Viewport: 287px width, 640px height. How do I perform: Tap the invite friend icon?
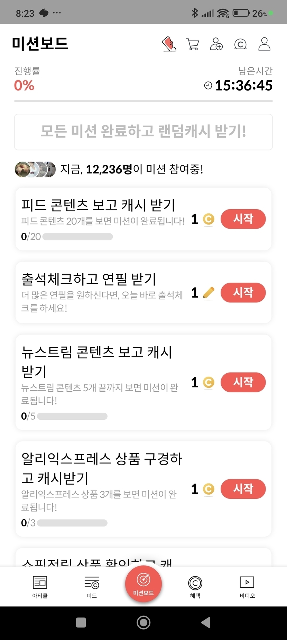216,44
